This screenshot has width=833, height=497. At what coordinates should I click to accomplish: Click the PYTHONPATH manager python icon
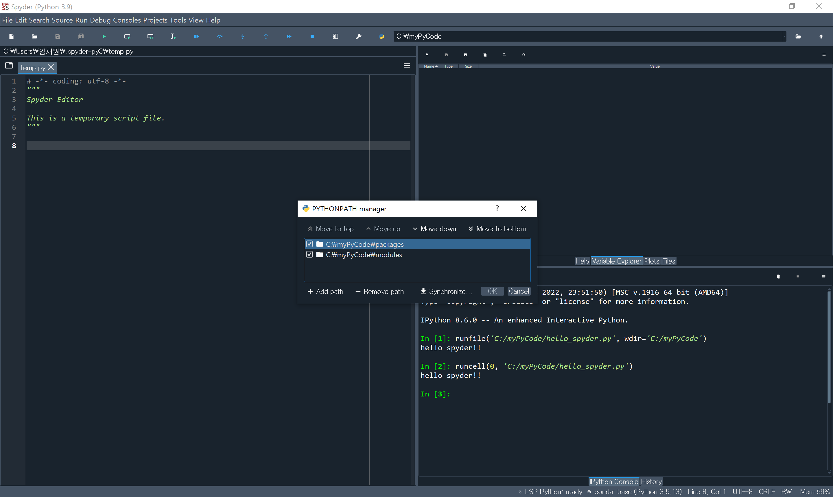382,36
